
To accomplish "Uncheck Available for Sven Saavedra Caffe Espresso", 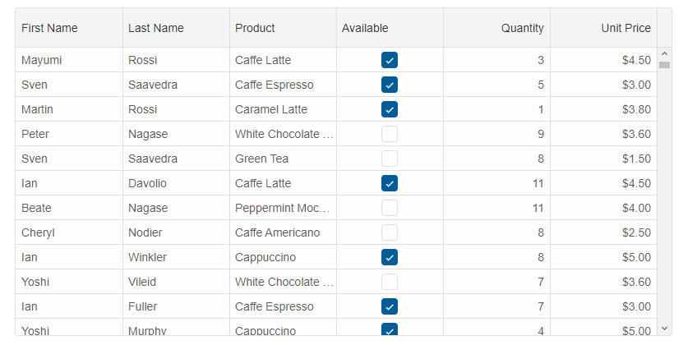I will (390, 85).
